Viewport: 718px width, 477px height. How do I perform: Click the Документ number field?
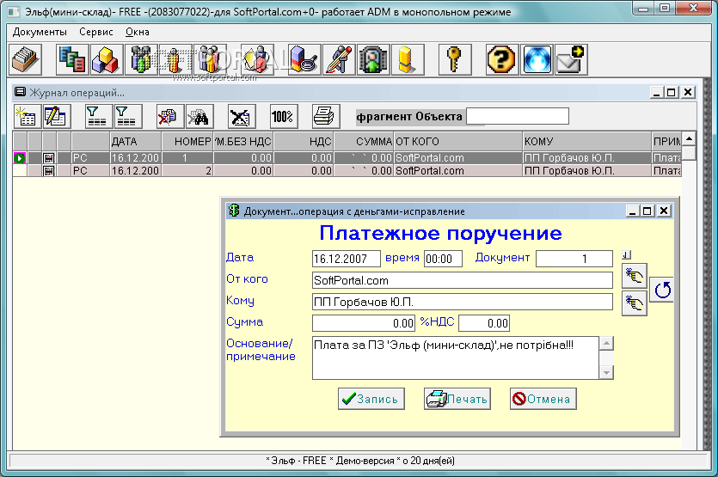[x=574, y=259]
